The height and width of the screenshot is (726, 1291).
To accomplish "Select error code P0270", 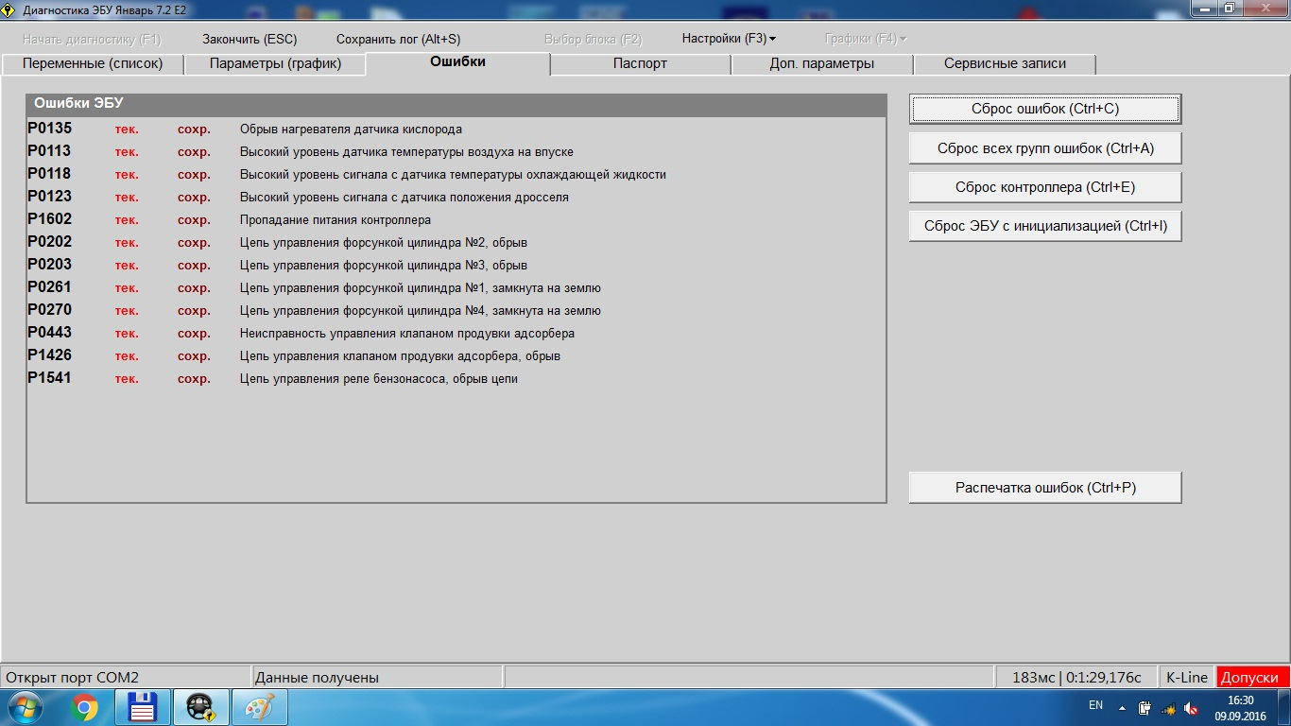I will tap(49, 310).
